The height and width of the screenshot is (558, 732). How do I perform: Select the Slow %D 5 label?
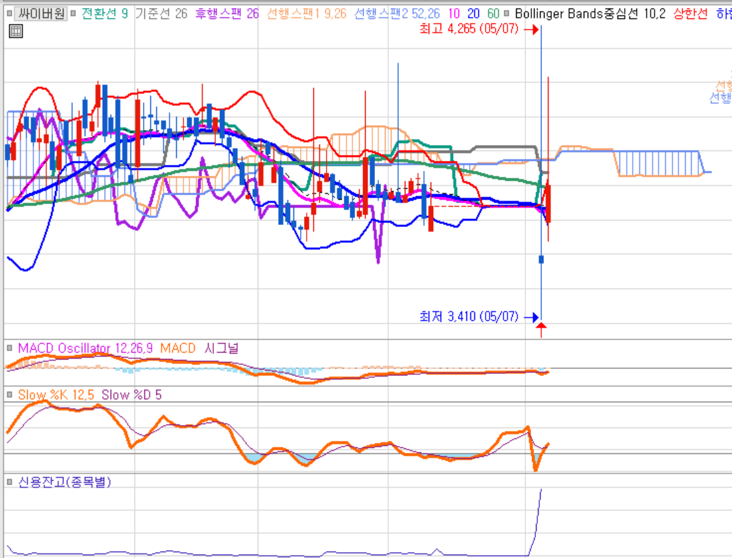(x=132, y=395)
